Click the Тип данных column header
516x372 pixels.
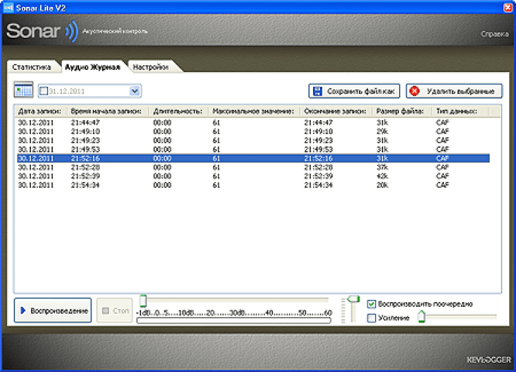click(x=461, y=111)
